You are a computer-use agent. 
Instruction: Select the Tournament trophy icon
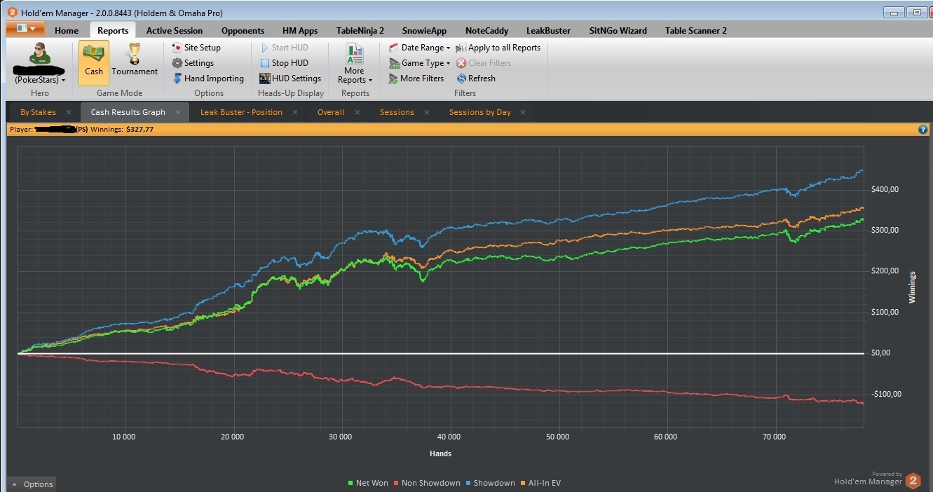click(135, 55)
